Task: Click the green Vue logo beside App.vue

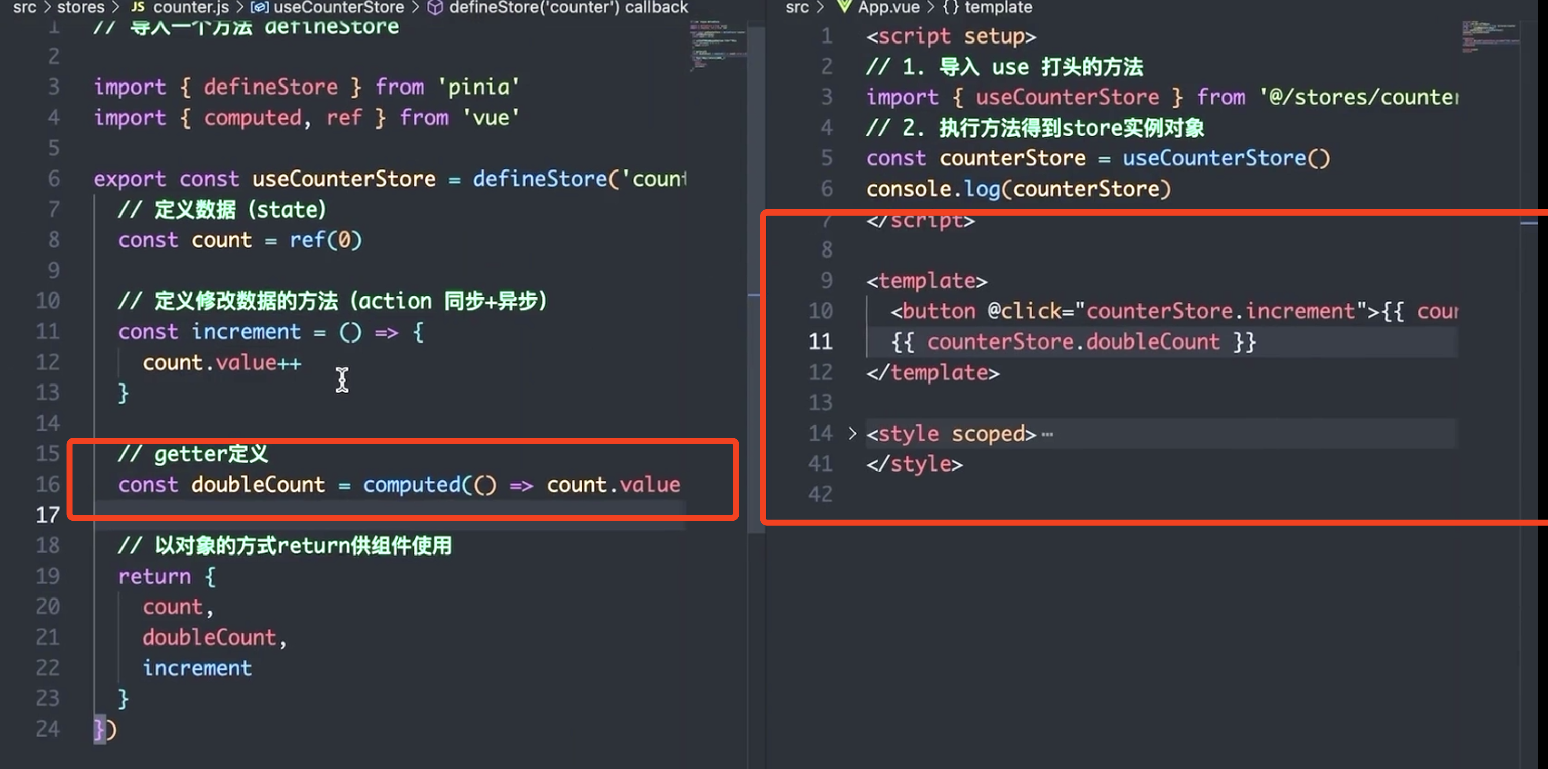Action: point(844,7)
